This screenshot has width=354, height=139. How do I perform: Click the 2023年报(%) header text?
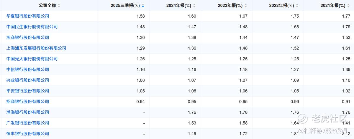[230, 6]
